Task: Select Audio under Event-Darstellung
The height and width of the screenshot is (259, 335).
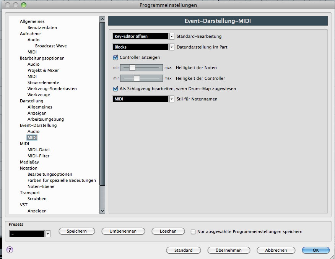Action: 33,132
